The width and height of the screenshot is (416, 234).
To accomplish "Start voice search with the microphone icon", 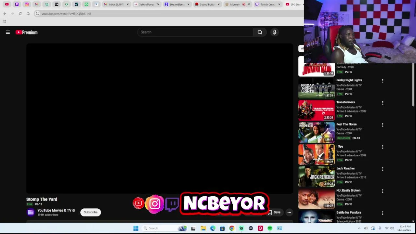I will [275, 32].
